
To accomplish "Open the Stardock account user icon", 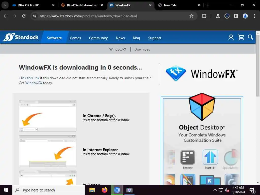I will (x=231, y=37).
